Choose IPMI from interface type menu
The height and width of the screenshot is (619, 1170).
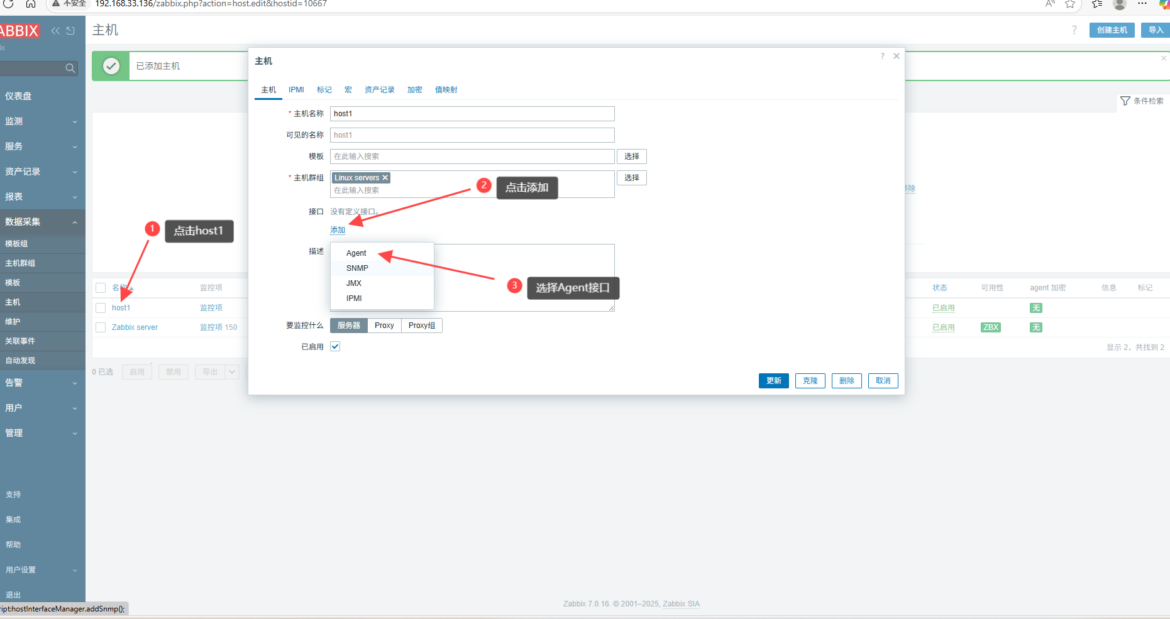pyautogui.click(x=382, y=299)
